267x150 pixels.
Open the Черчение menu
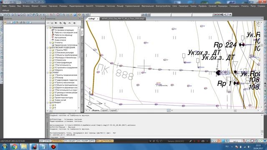[53, 6]
